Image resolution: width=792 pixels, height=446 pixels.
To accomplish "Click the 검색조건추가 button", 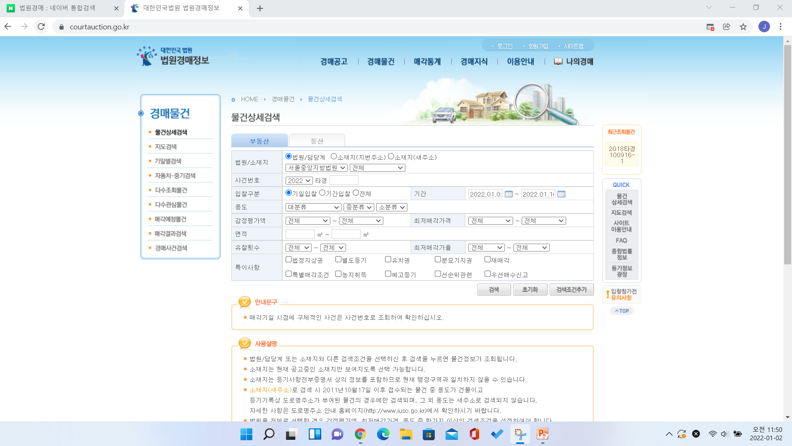I will pyautogui.click(x=572, y=290).
